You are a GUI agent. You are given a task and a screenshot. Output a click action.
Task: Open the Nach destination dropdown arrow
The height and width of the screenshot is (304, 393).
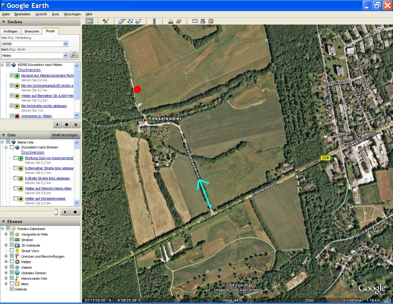[x=65, y=56]
